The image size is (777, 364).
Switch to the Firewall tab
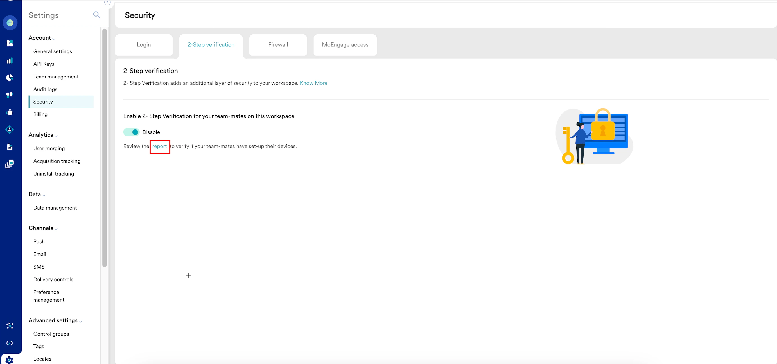278,45
